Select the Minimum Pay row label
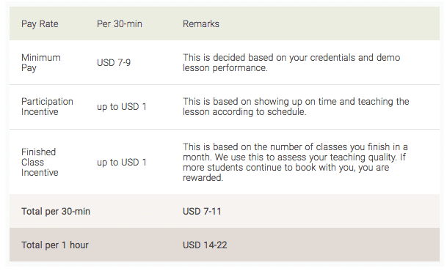The width and height of the screenshot is (447, 271). coord(41,62)
